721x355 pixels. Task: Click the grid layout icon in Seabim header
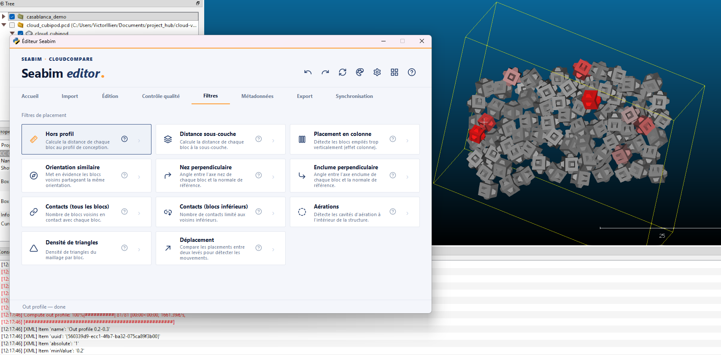point(394,72)
